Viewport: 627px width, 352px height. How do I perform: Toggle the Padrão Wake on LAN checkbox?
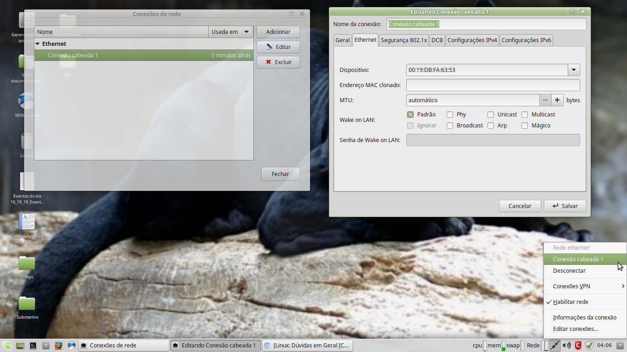410,115
